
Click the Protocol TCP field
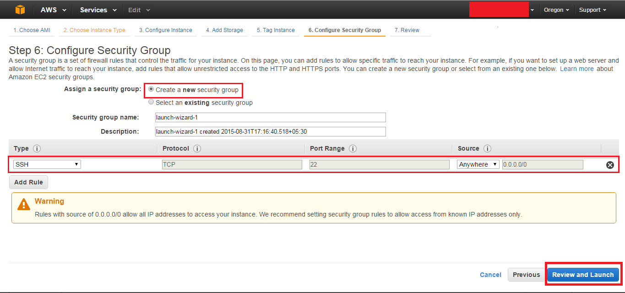coord(232,164)
